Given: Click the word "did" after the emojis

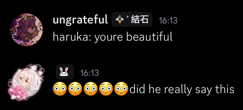Looking at the screenshot, I should coord(137,89).
